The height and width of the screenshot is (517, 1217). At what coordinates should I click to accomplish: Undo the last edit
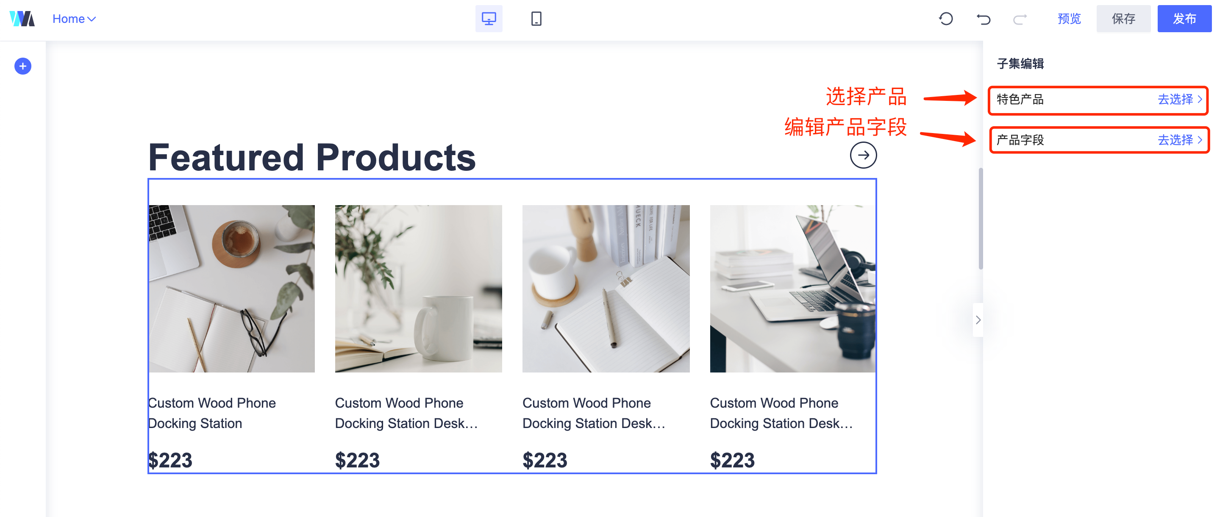point(983,19)
